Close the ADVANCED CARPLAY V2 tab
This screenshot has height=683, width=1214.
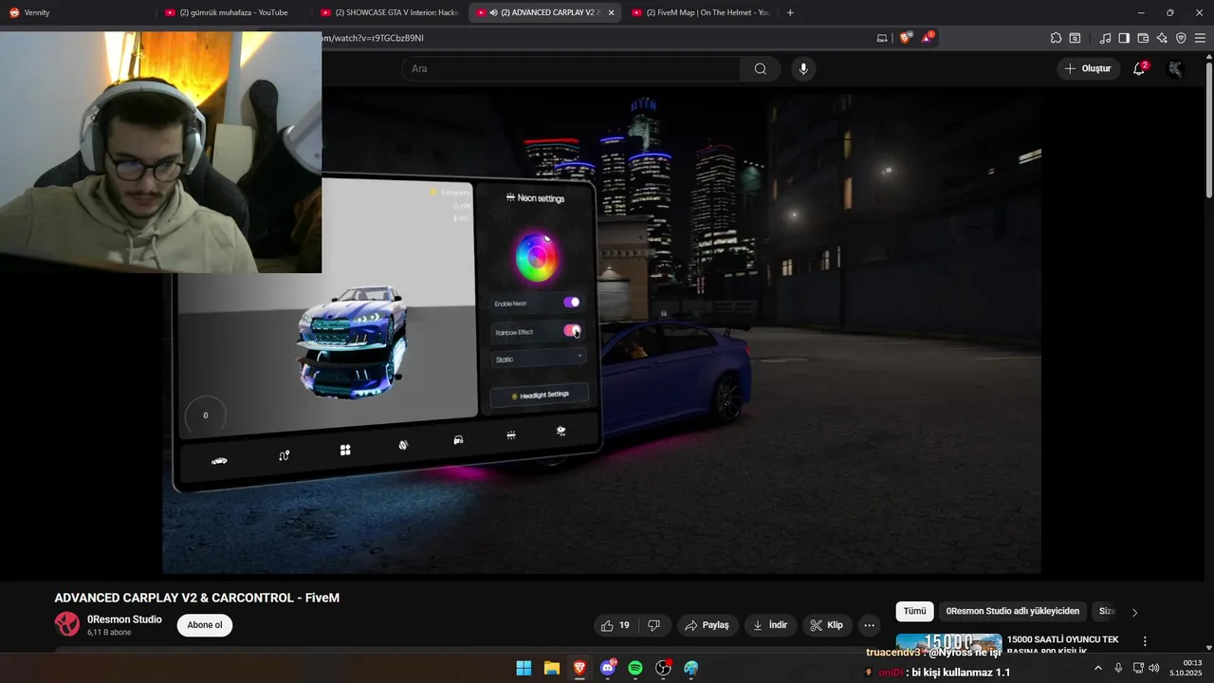point(611,12)
